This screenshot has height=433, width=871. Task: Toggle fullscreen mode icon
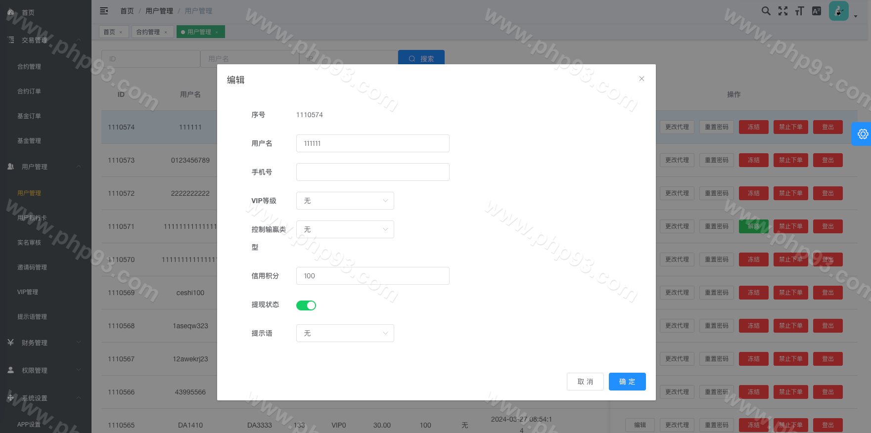(782, 11)
